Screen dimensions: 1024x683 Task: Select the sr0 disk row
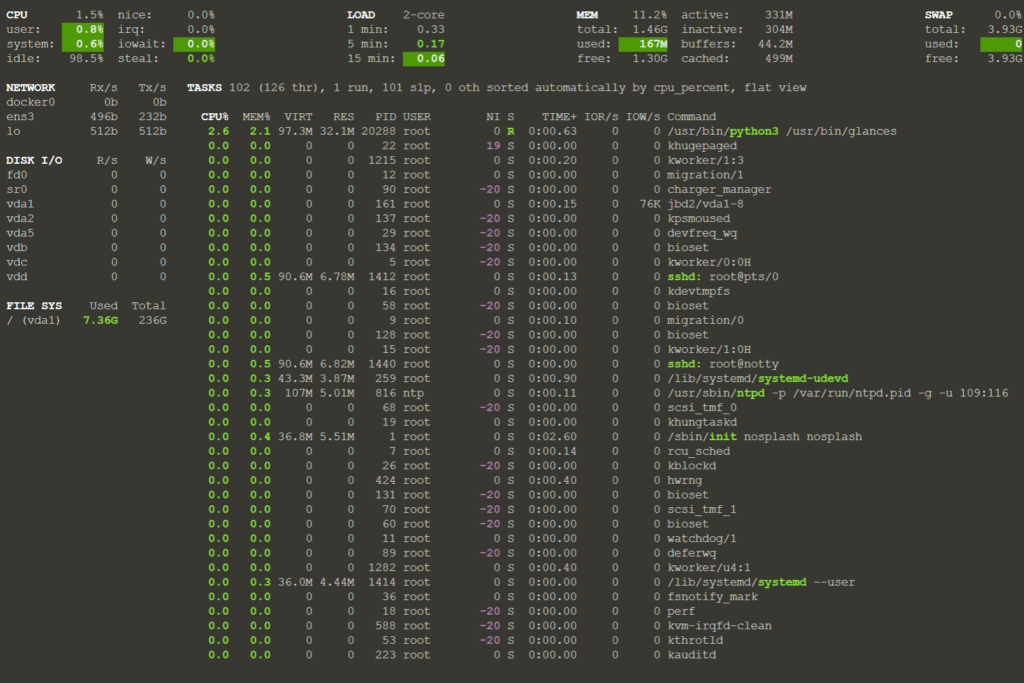coord(87,189)
